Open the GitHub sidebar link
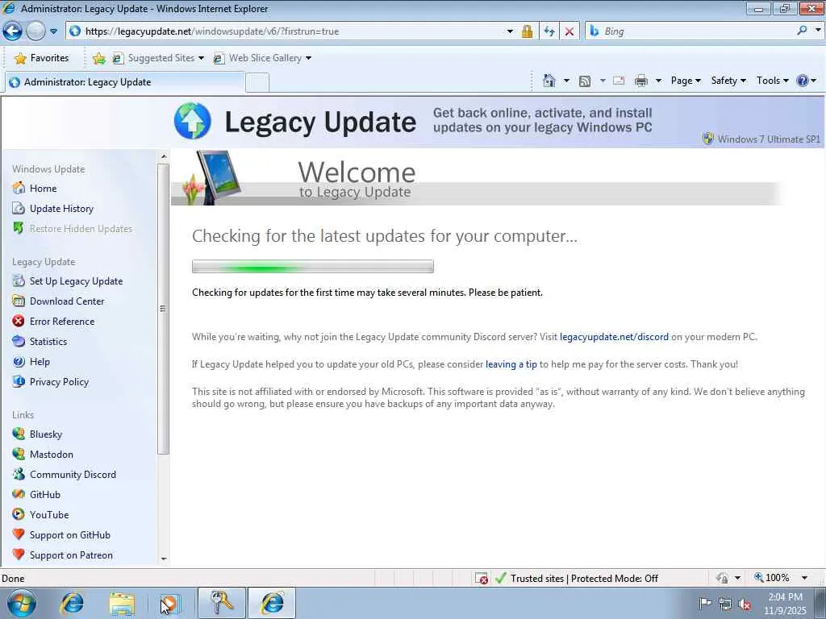 click(36, 494)
